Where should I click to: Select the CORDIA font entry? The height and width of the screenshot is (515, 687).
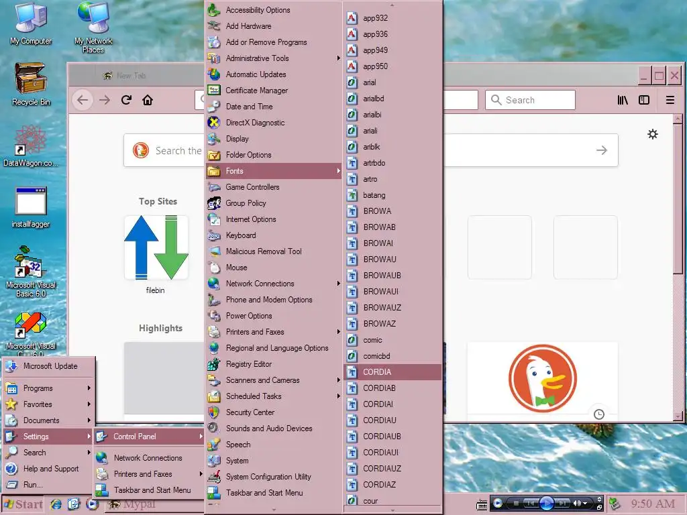click(392, 371)
